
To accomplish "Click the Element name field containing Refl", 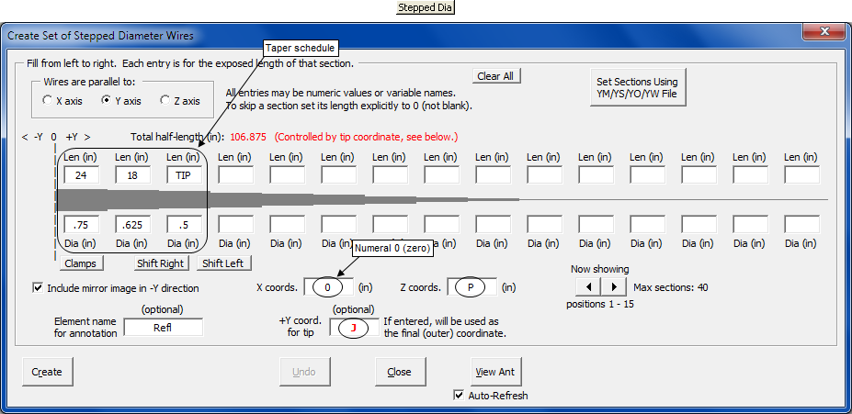I will 163,327.
